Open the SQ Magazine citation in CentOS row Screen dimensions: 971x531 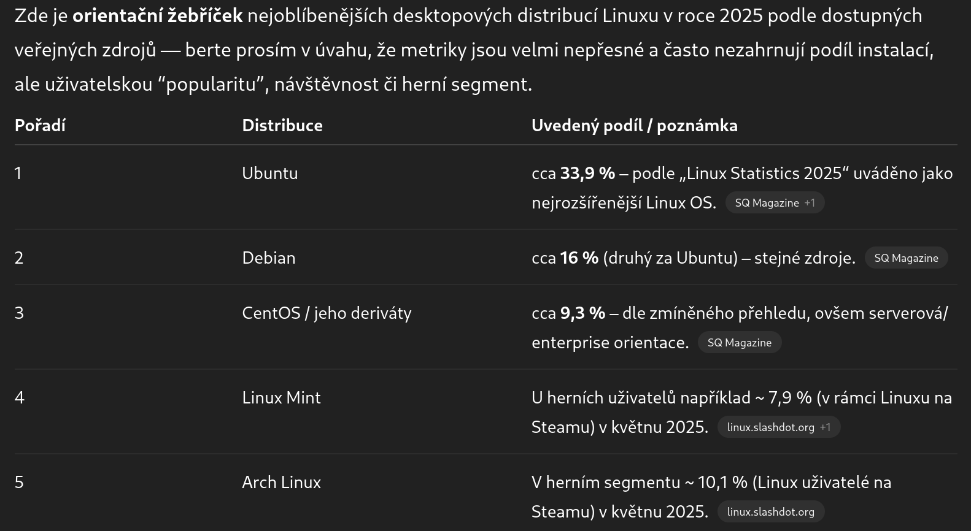click(x=739, y=343)
